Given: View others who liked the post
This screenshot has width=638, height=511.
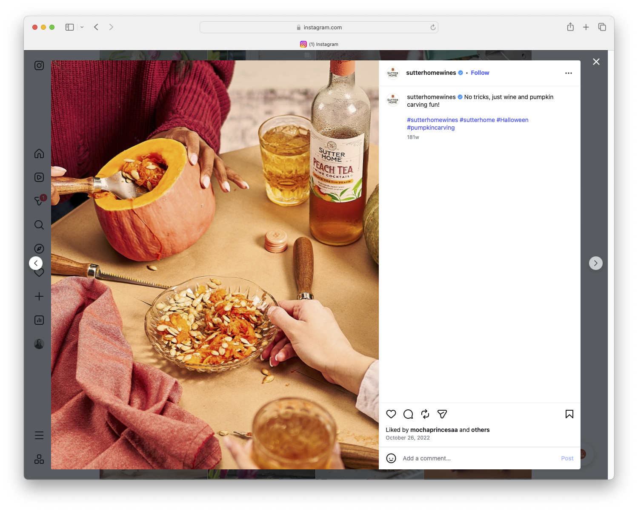Looking at the screenshot, I should coord(481,430).
